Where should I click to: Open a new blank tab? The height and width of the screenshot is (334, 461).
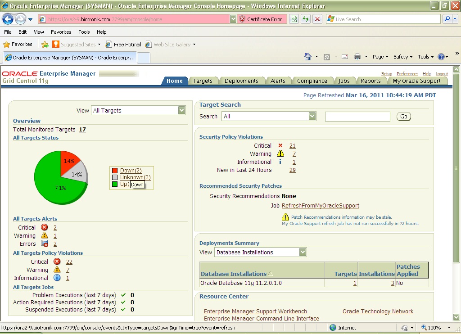[144, 58]
